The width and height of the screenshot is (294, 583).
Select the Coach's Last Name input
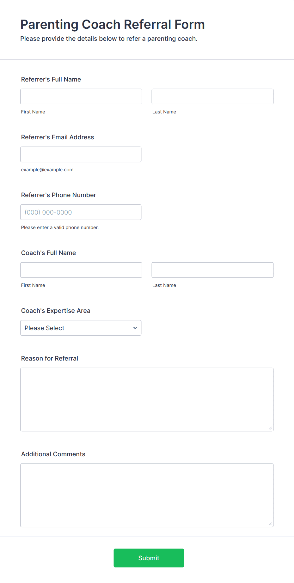[x=212, y=270]
